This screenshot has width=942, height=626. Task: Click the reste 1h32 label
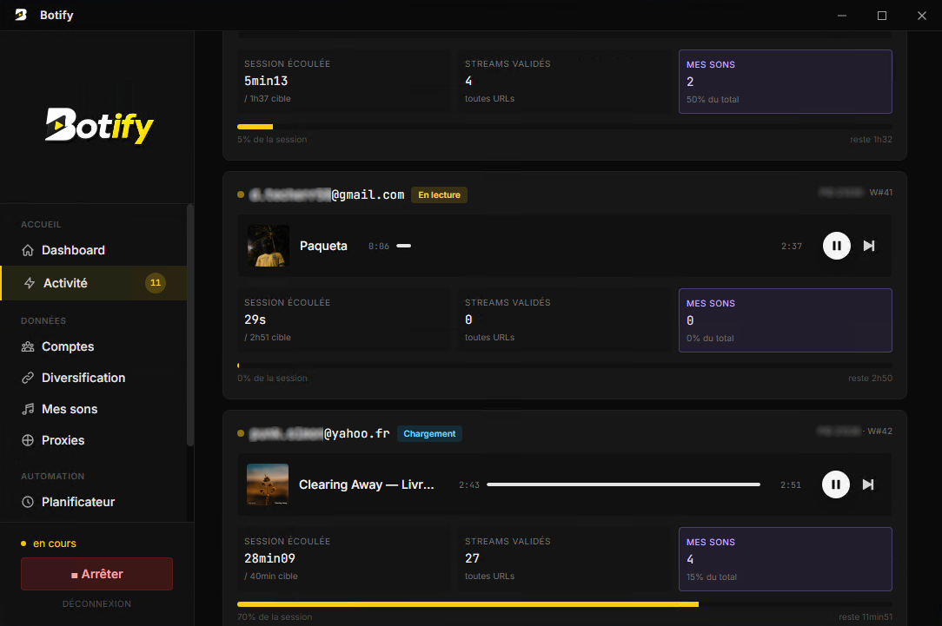871,139
